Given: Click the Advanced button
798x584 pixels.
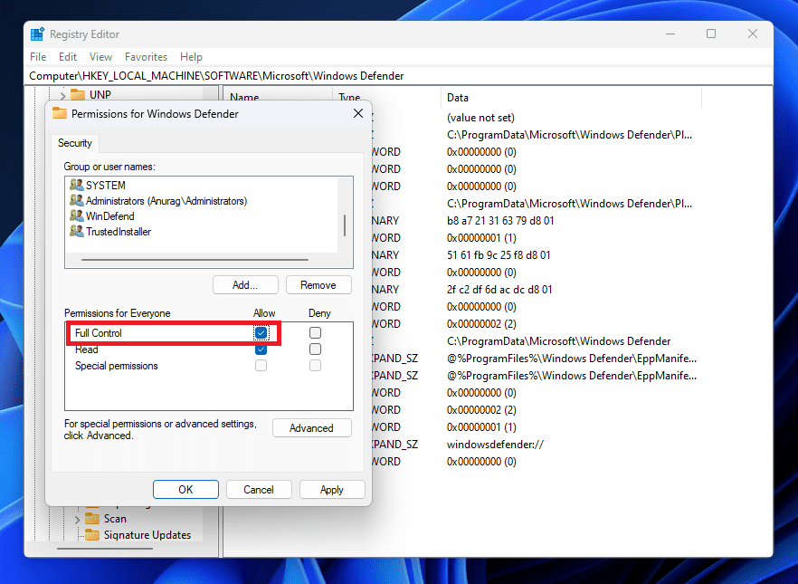Looking at the screenshot, I should pos(311,428).
